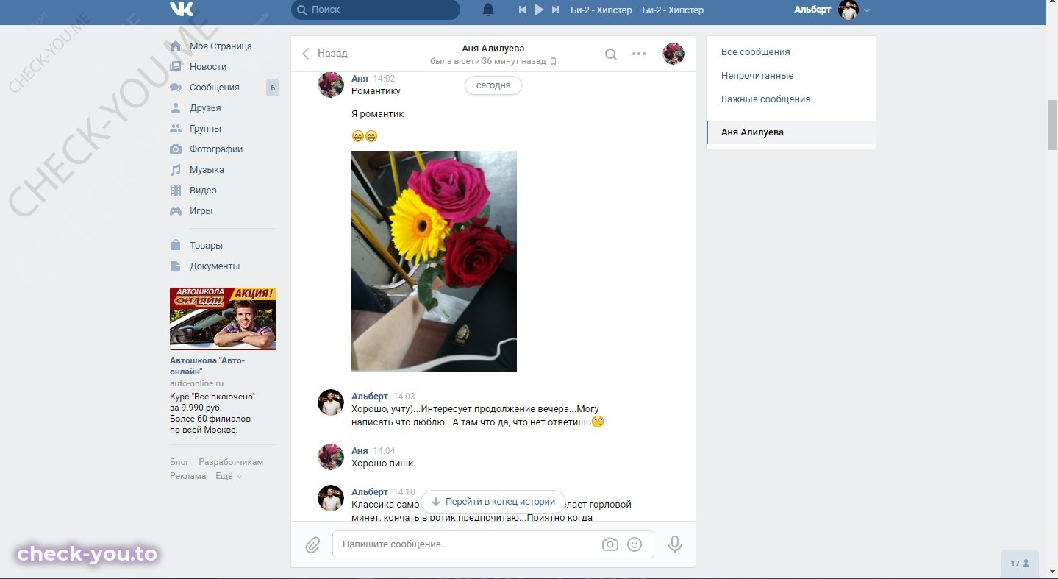This screenshot has width=1058, height=579.
Task: Open the Документы section
Action: (x=215, y=266)
